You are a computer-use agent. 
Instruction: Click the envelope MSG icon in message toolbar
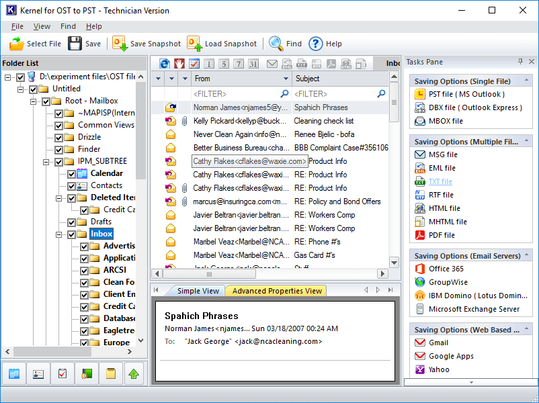(272, 64)
